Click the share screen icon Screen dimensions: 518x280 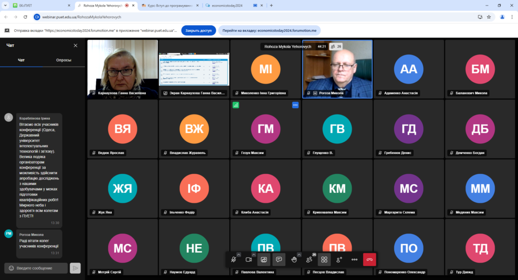(264, 259)
